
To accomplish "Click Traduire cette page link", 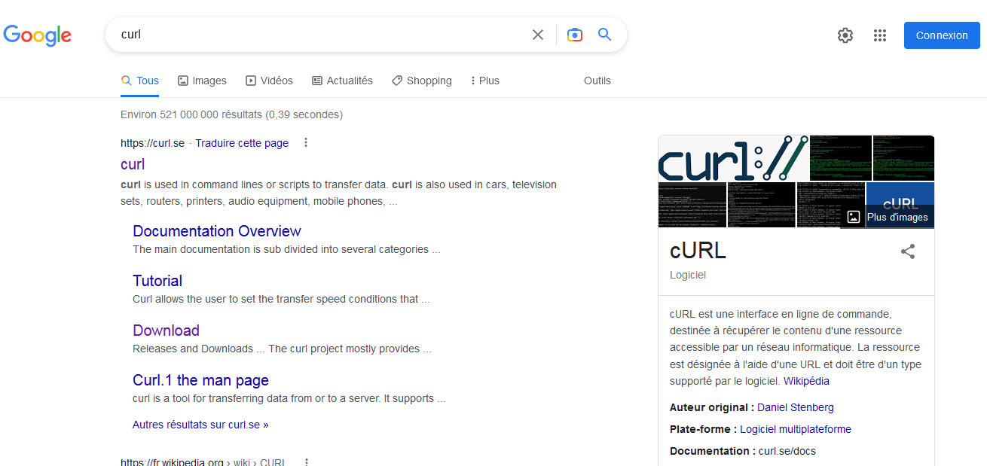I will coord(242,143).
